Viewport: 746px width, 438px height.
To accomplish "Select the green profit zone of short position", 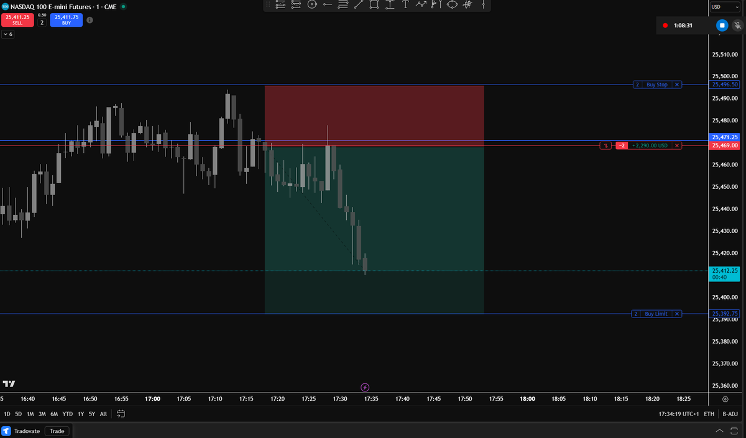I will [x=374, y=230].
